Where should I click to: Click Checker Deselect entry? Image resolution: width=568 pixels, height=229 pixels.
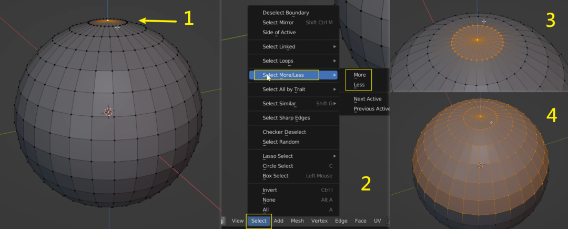293,132
